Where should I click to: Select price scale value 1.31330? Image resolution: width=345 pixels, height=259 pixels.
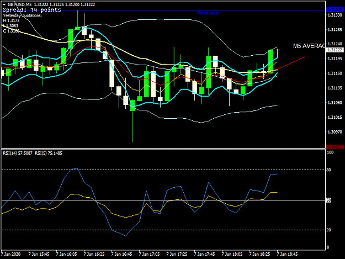point(335,15)
